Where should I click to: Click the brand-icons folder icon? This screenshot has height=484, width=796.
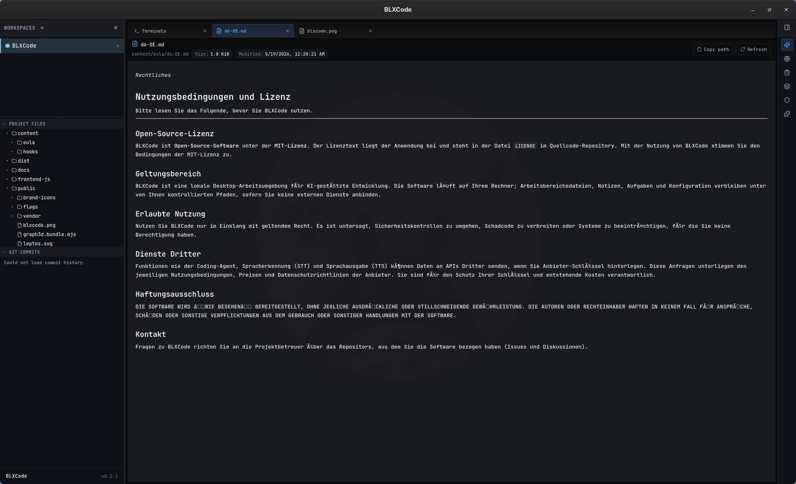pos(19,198)
